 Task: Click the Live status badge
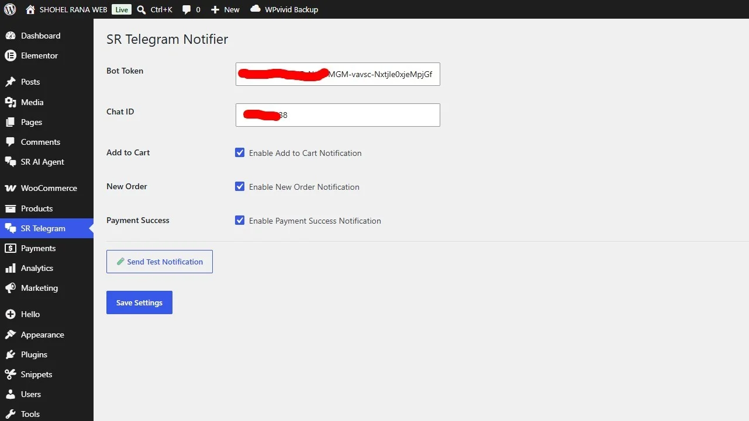click(x=122, y=9)
